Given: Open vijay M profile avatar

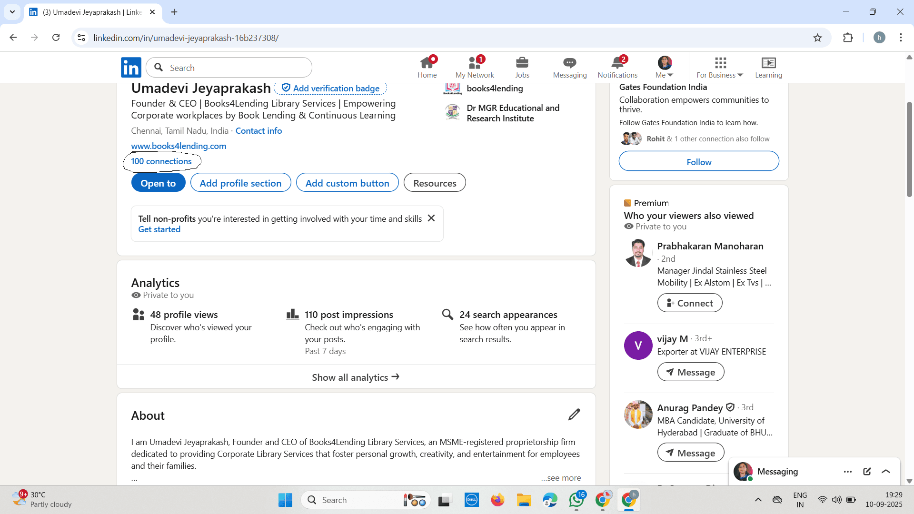Looking at the screenshot, I should tap(638, 346).
